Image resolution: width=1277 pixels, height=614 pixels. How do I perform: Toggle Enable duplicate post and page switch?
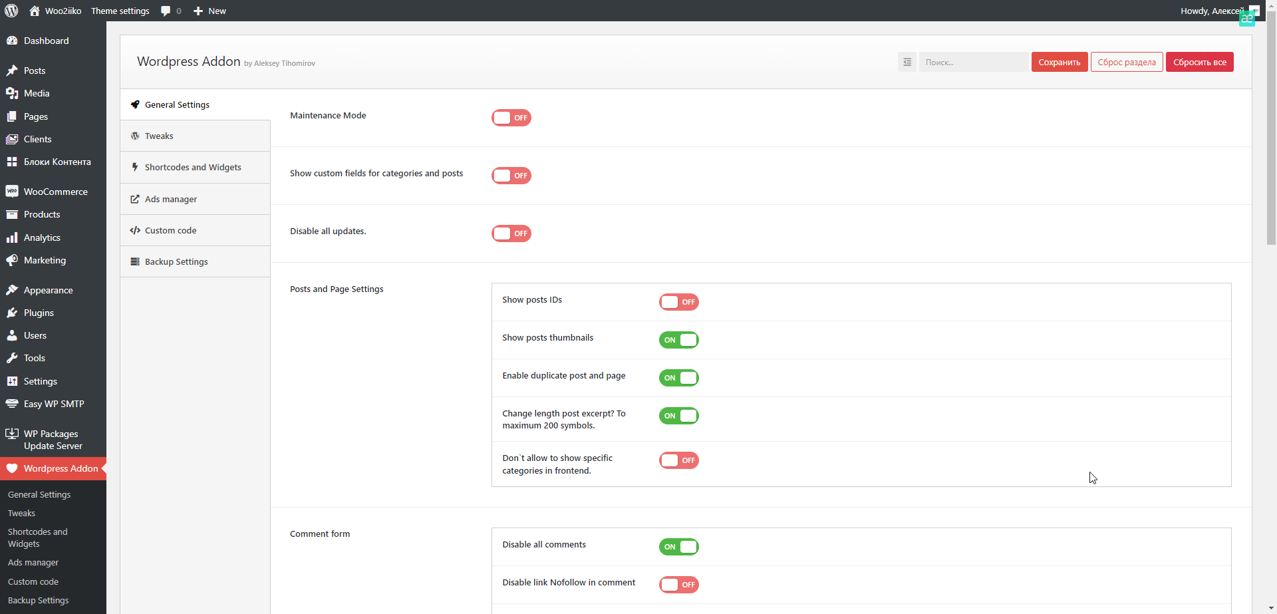tap(679, 378)
